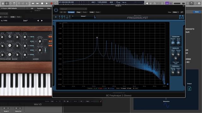Turn Oscillator 2 center knob on Mini V3
Image resolution: width=202 pixels, height=113 pixels.
[x=10, y=45]
